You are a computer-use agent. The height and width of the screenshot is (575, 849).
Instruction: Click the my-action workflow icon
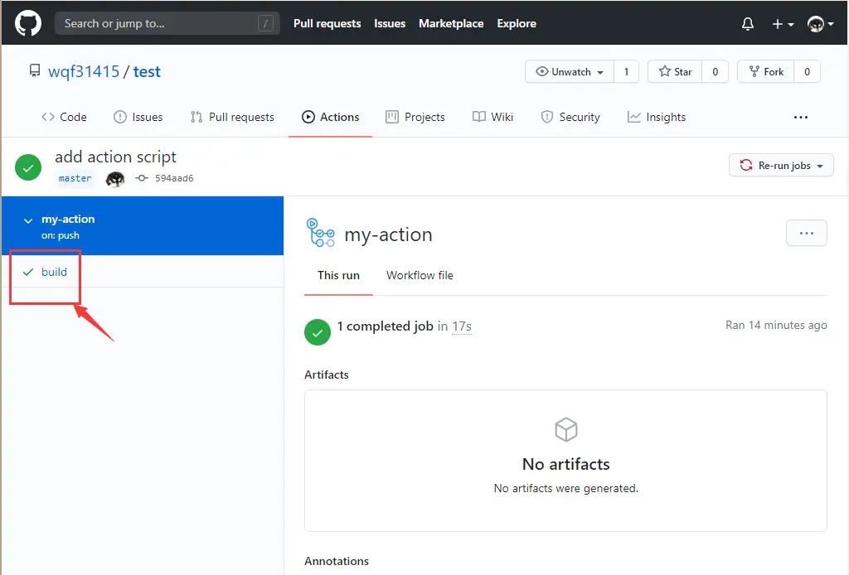(x=320, y=234)
